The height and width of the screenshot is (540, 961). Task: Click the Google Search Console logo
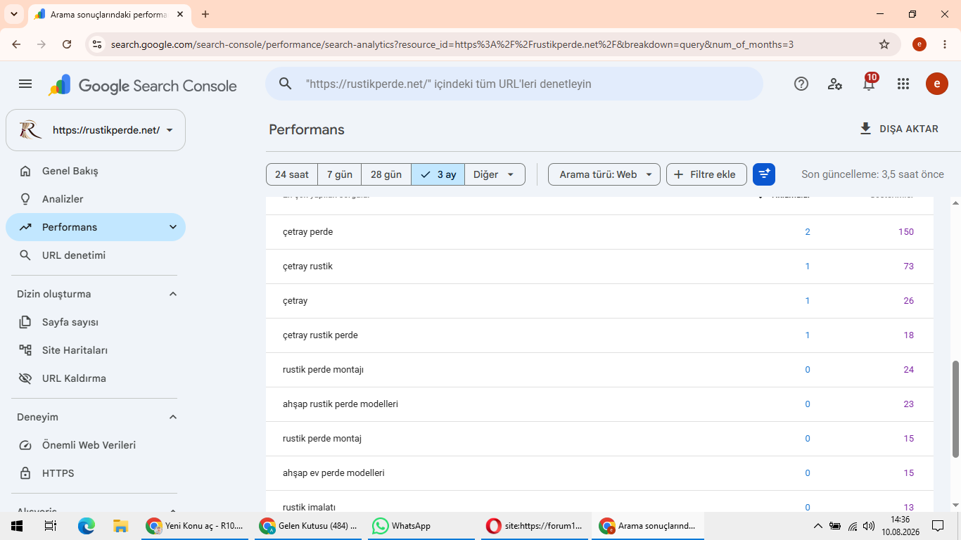143,85
